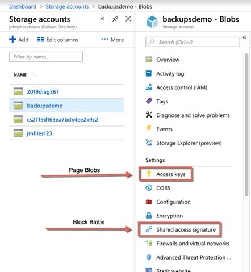The image size is (251, 272).
Task: Pin the Storage accounts blade
Action: tap(115, 19)
